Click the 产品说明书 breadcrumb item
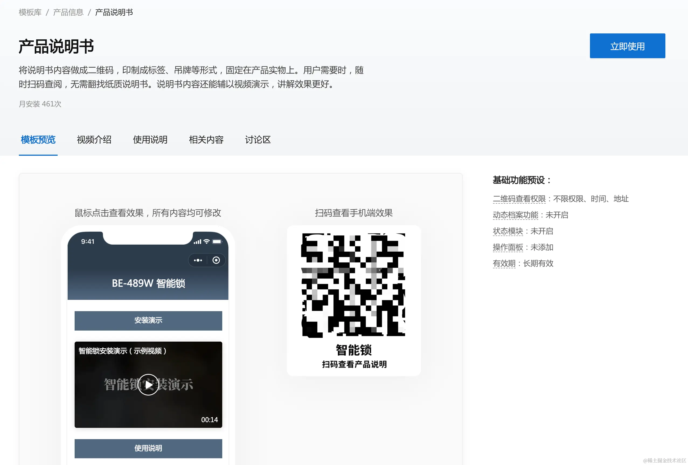This screenshot has height=465, width=688. click(114, 12)
